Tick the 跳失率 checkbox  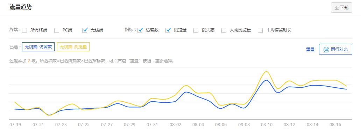coord(196,30)
